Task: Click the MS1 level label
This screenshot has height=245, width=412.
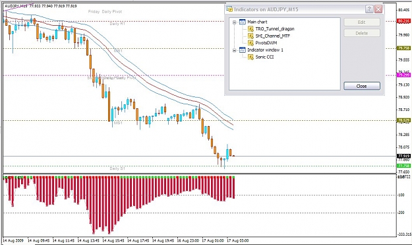Action: click(118, 123)
